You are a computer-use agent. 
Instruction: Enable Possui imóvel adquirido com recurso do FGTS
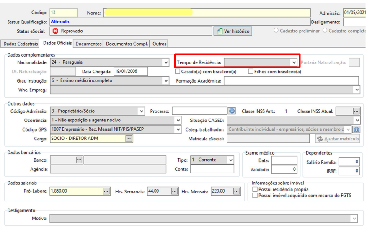(255, 196)
